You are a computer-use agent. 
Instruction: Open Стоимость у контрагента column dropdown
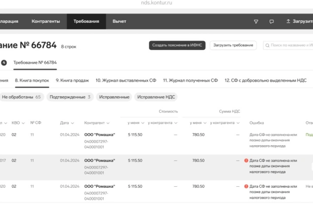[176, 123]
